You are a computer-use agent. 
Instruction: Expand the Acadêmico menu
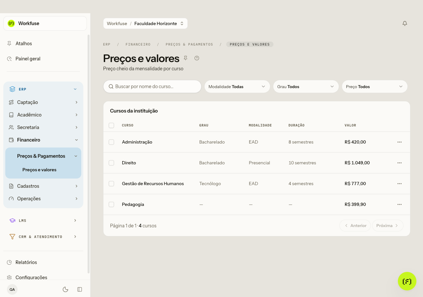pyautogui.click(x=43, y=115)
